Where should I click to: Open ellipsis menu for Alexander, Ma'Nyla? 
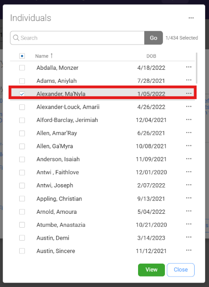click(189, 93)
